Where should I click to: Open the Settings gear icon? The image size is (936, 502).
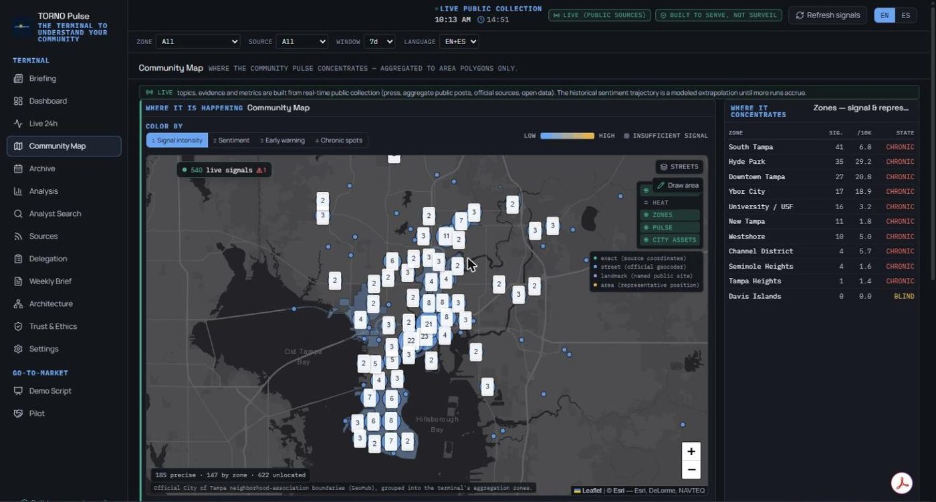point(18,349)
